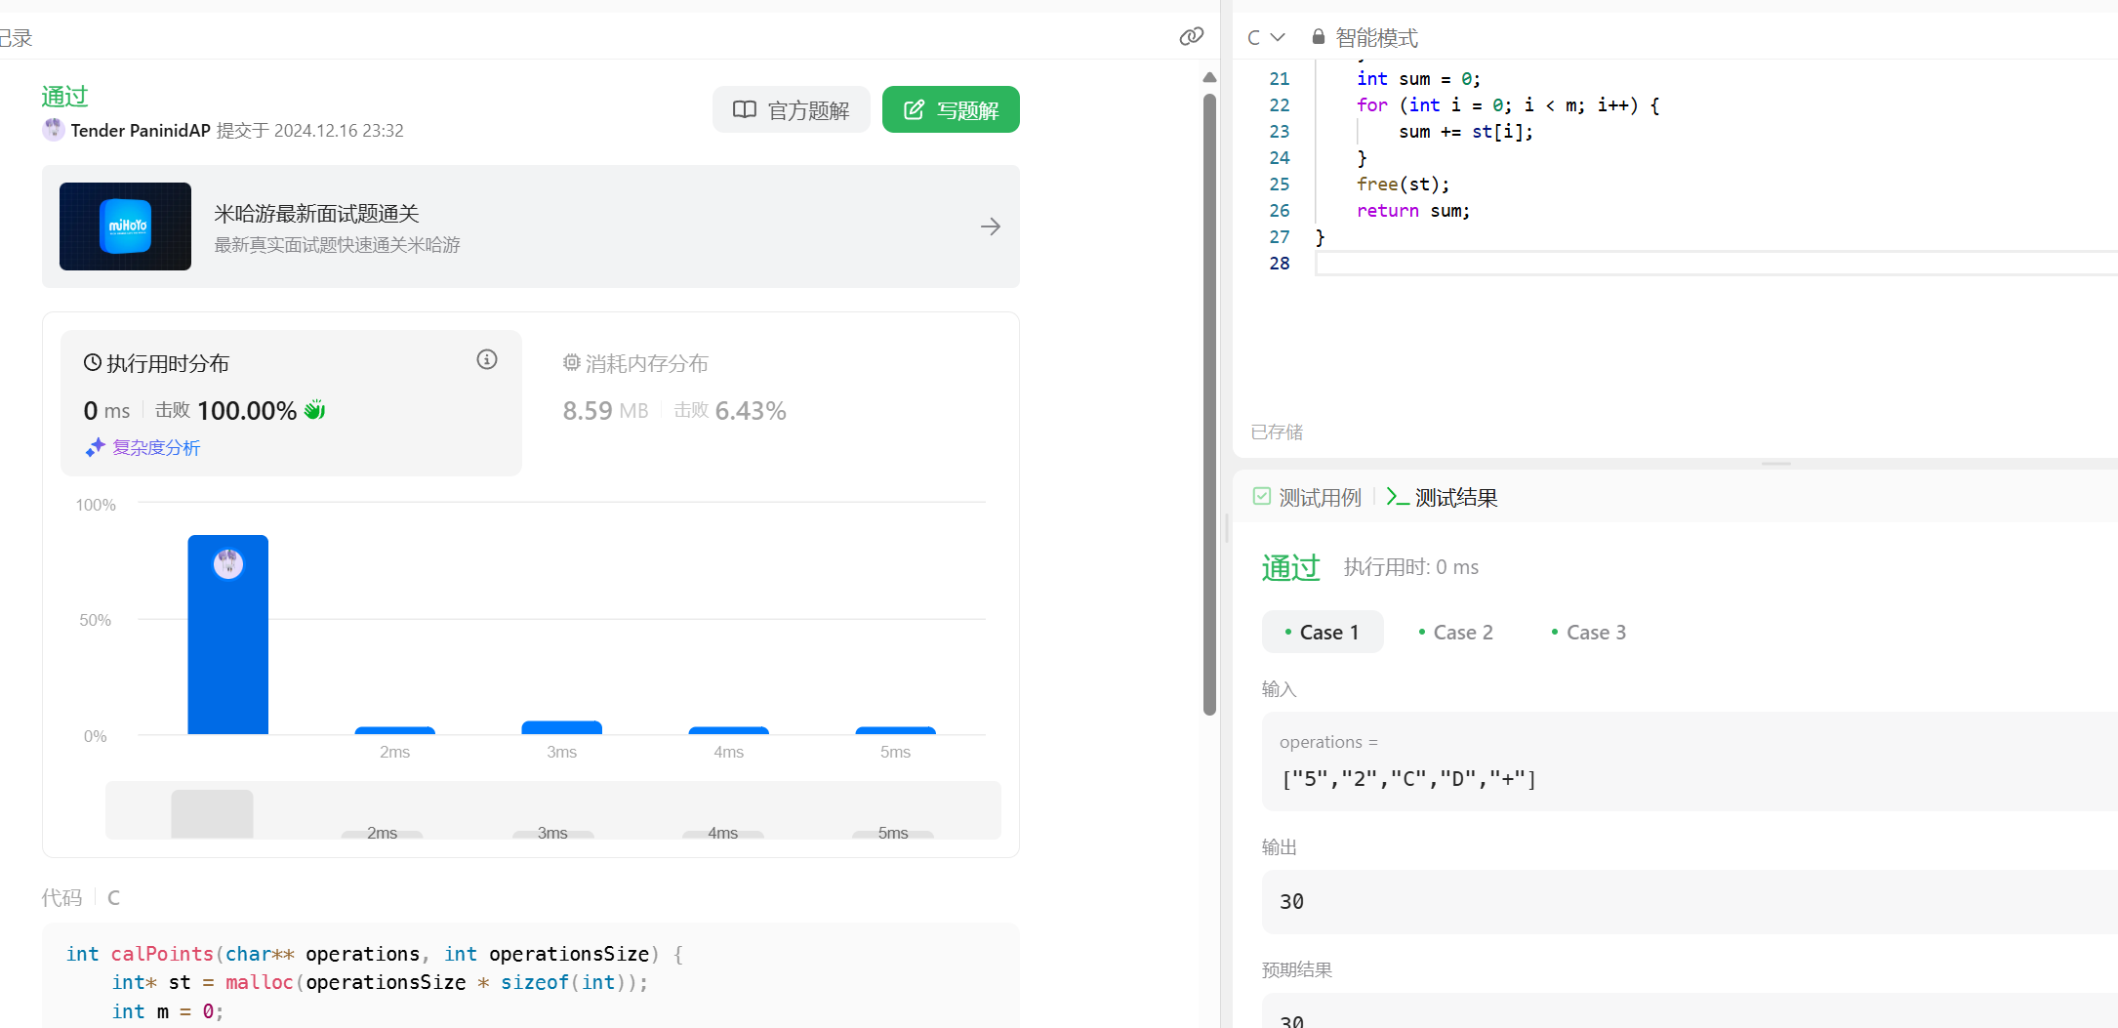Click the sparkle icon next to 复杂度分析
This screenshot has height=1028, width=2118.
click(95, 447)
